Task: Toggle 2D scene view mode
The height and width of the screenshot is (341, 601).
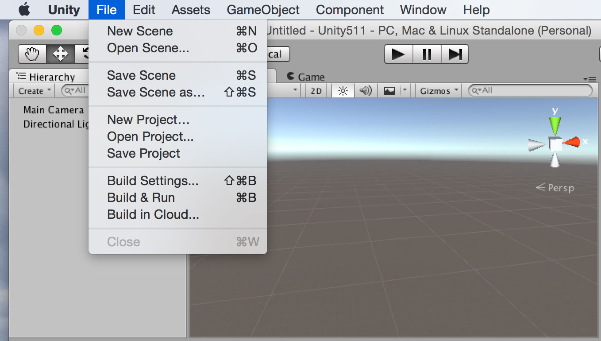Action: point(316,91)
